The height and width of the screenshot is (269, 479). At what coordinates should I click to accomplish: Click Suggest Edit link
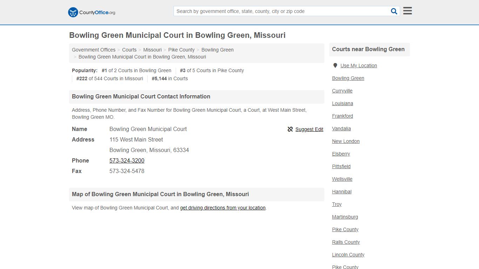[x=309, y=129]
